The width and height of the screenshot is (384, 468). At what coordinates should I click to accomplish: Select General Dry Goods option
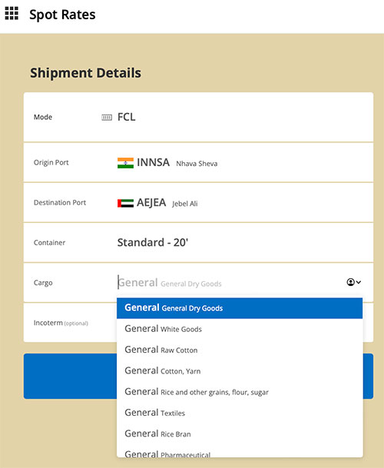pos(240,308)
